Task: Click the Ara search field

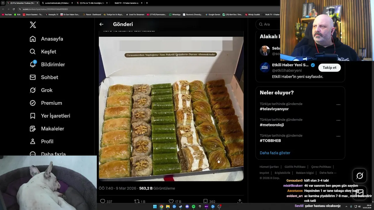Action: click(x=268, y=24)
